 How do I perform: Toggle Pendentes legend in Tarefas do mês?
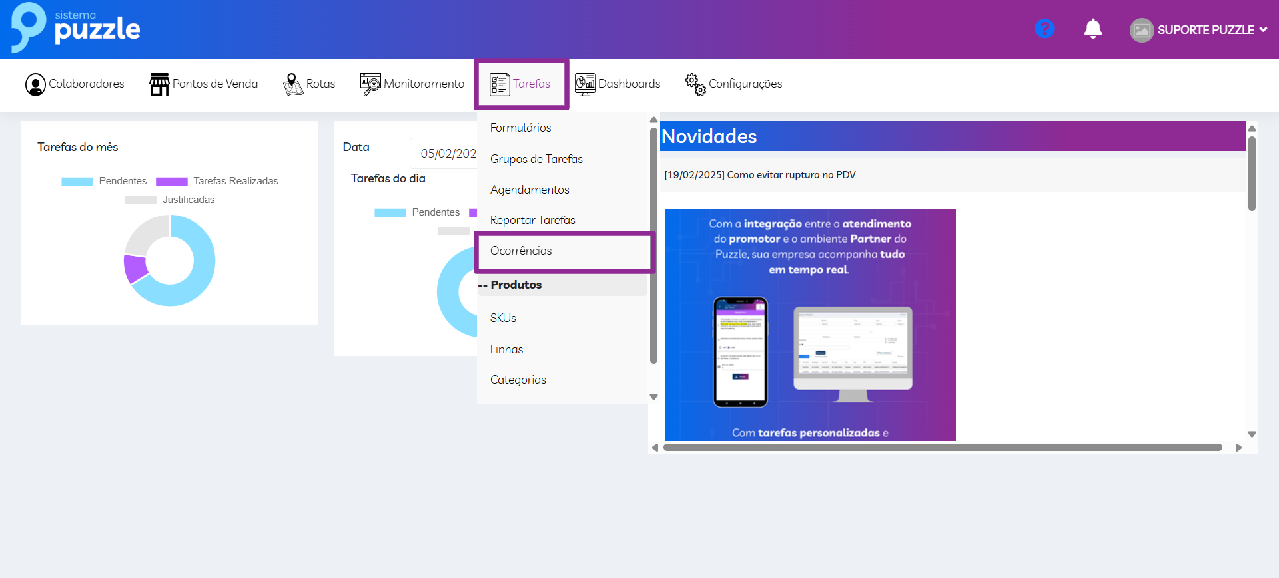(x=104, y=181)
